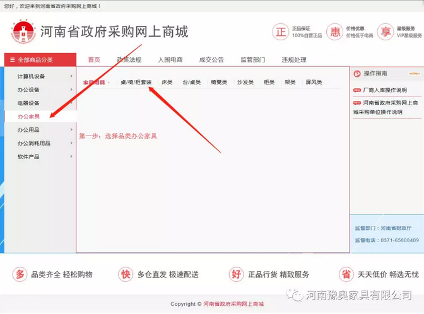This screenshot has height=314, width=424.
Task: Click the 河南省政府采购网上商城 header title
Action: [114, 32]
